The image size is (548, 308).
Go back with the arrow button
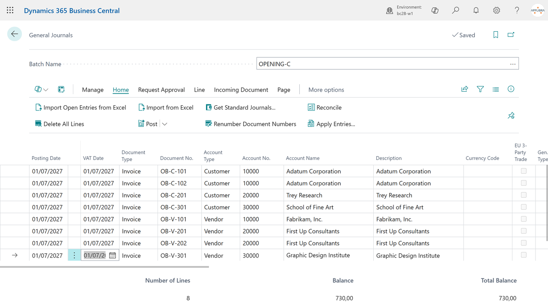15,34
